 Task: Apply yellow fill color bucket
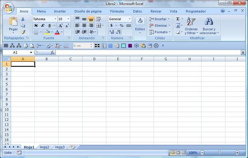(47, 32)
